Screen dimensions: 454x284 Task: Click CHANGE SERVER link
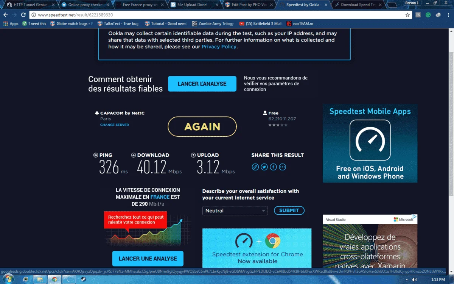pos(114,125)
